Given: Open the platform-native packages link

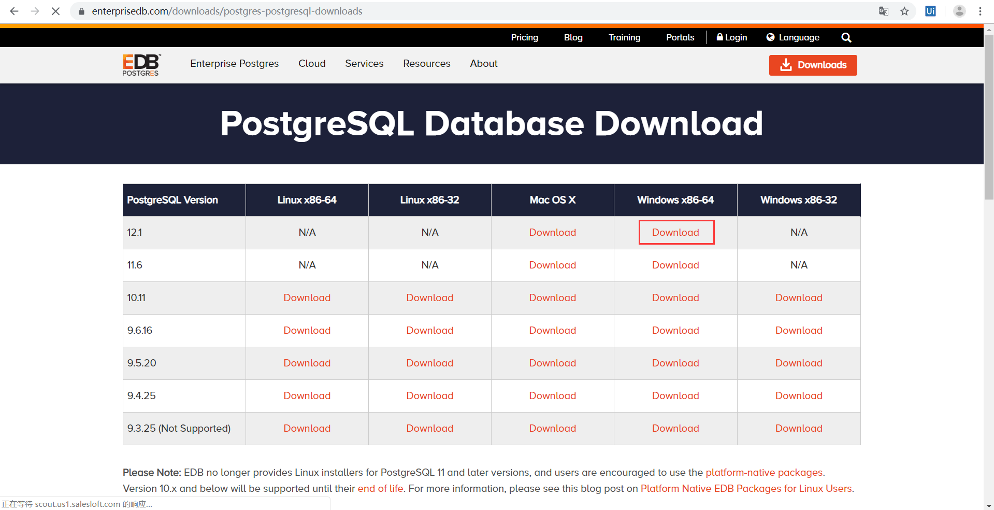Looking at the screenshot, I should (763, 472).
